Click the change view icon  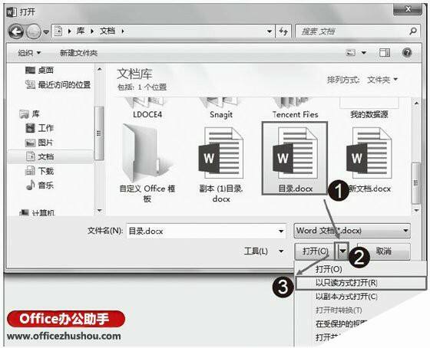click(x=350, y=52)
